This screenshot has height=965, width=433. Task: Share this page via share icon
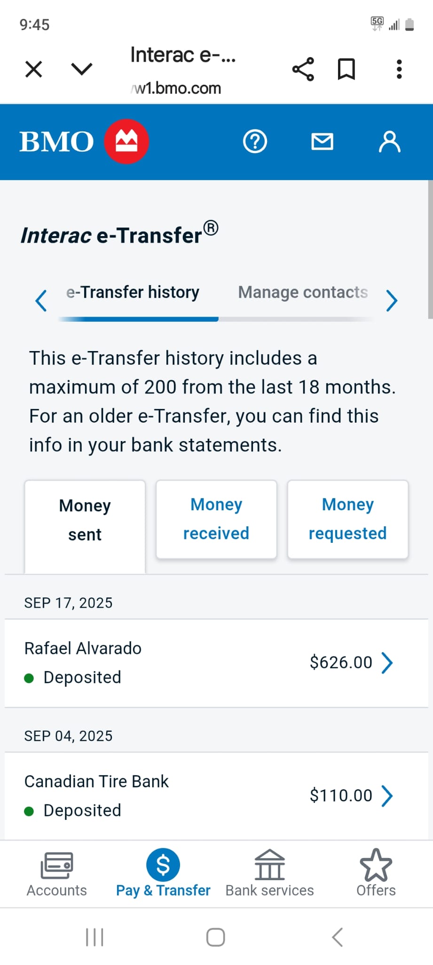[303, 69]
